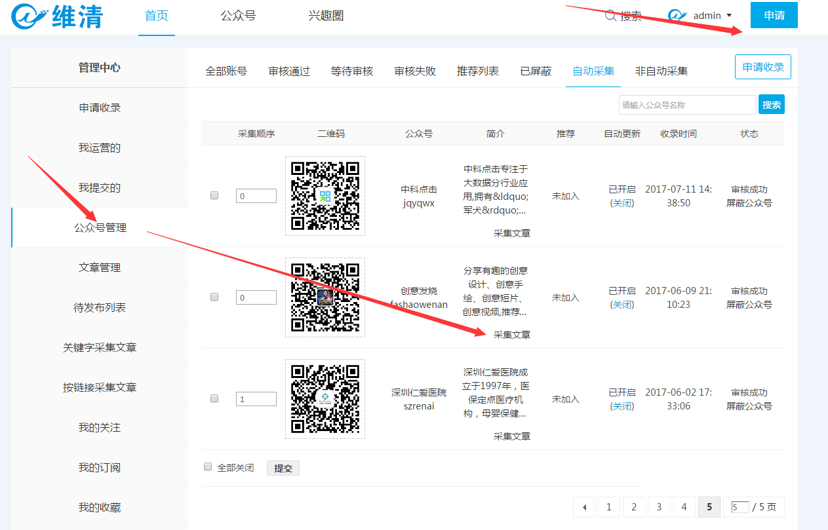Image resolution: width=828 pixels, height=530 pixels.
Task: Check the 创意发烧 row checkbox
Action: (x=214, y=297)
